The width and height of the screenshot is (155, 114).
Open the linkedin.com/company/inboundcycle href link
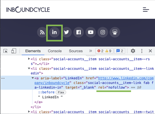pos(94,80)
